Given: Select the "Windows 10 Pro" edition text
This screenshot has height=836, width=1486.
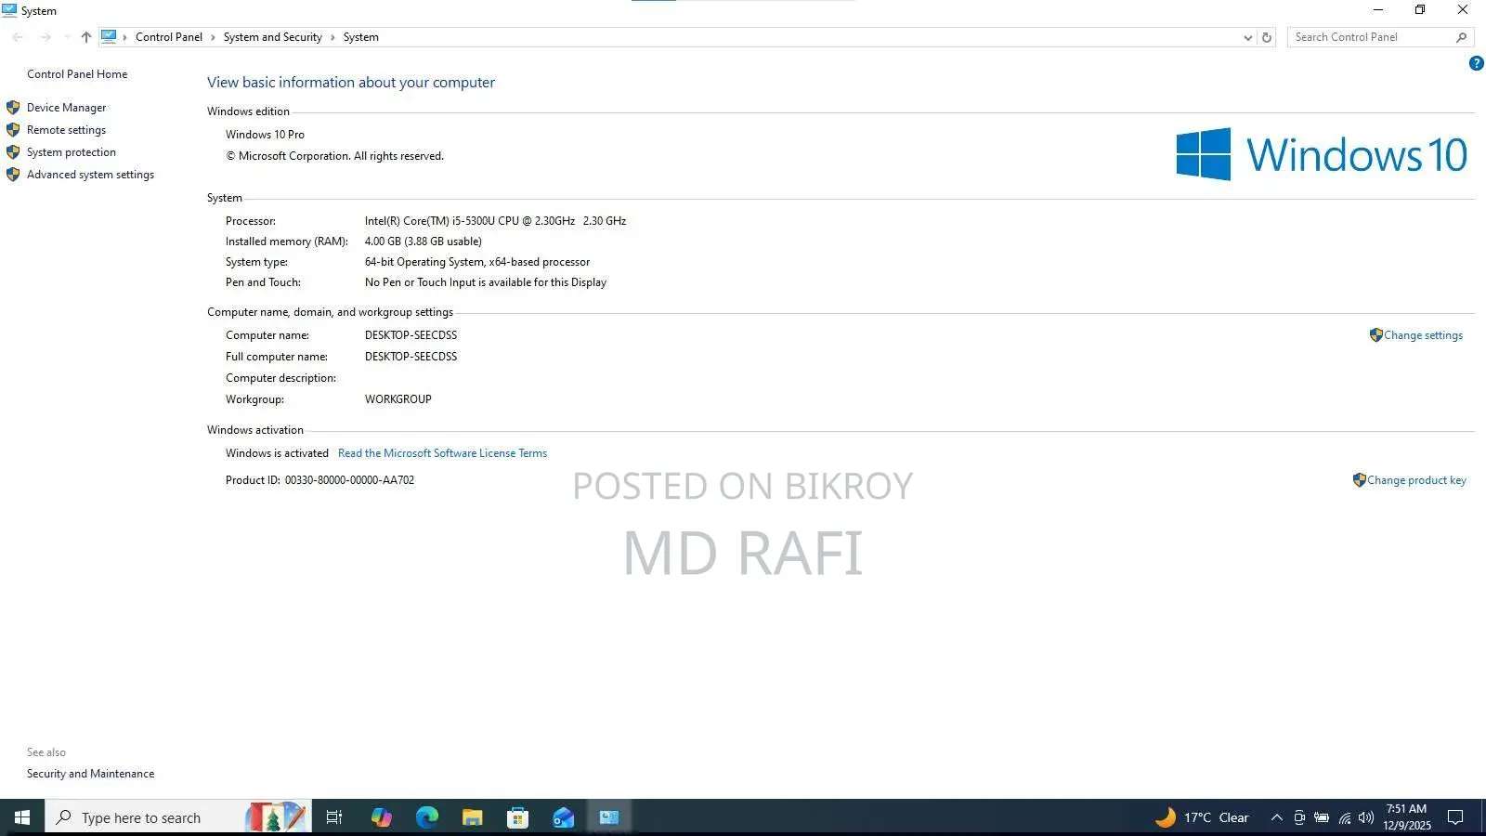Looking at the screenshot, I should point(265,135).
